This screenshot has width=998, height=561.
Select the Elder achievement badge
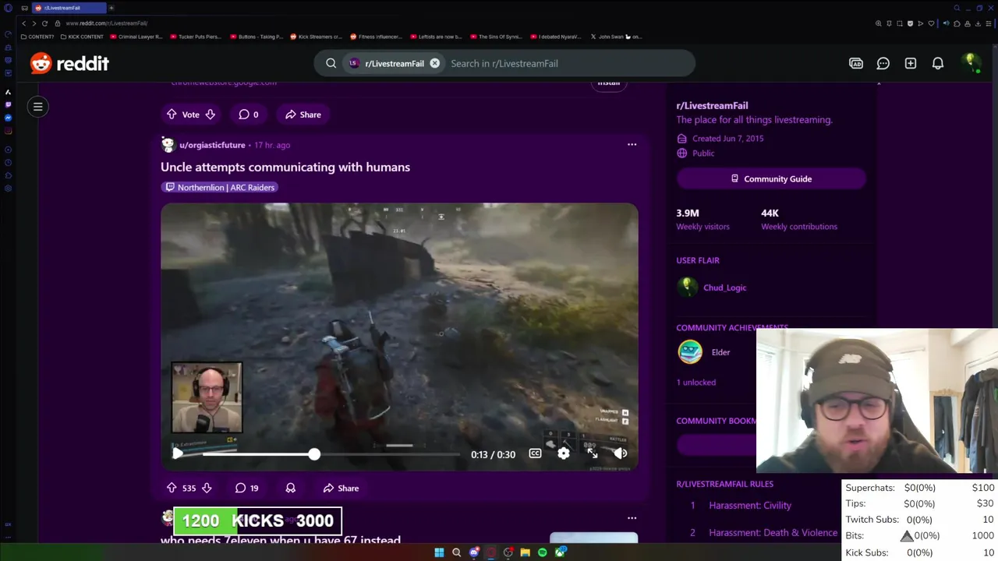[x=690, y=352]
